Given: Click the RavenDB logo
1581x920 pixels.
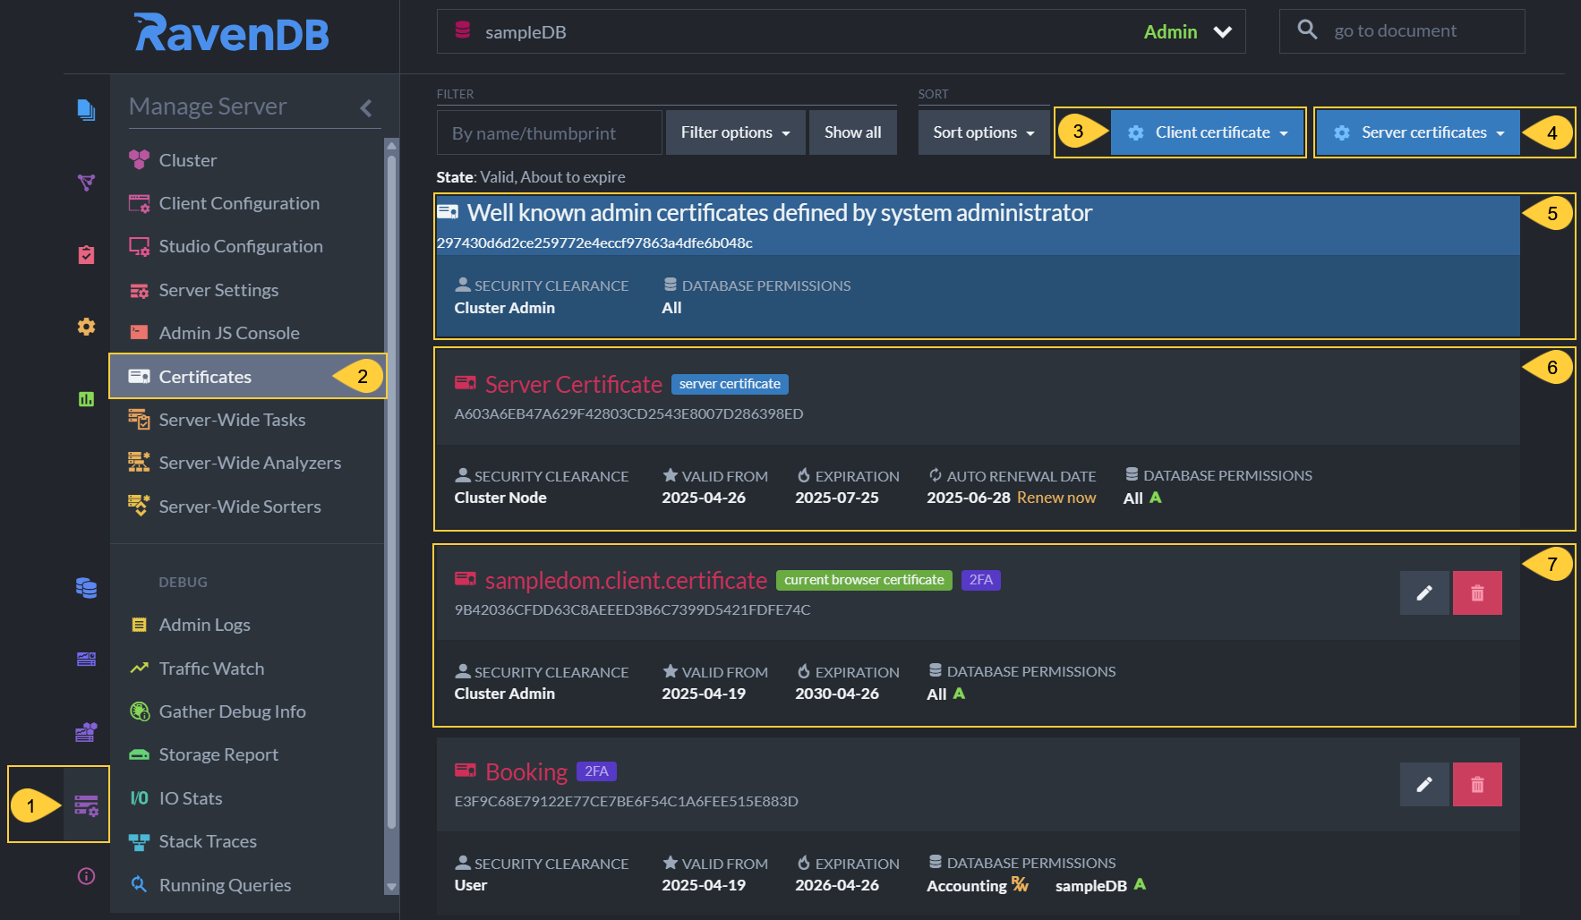Looking at the screenshot, I should click(x=231, y=33).
